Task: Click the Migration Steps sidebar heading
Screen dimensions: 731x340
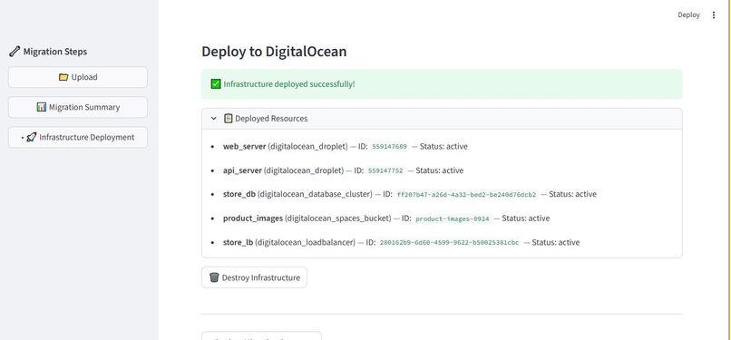Action: point(55,52)
